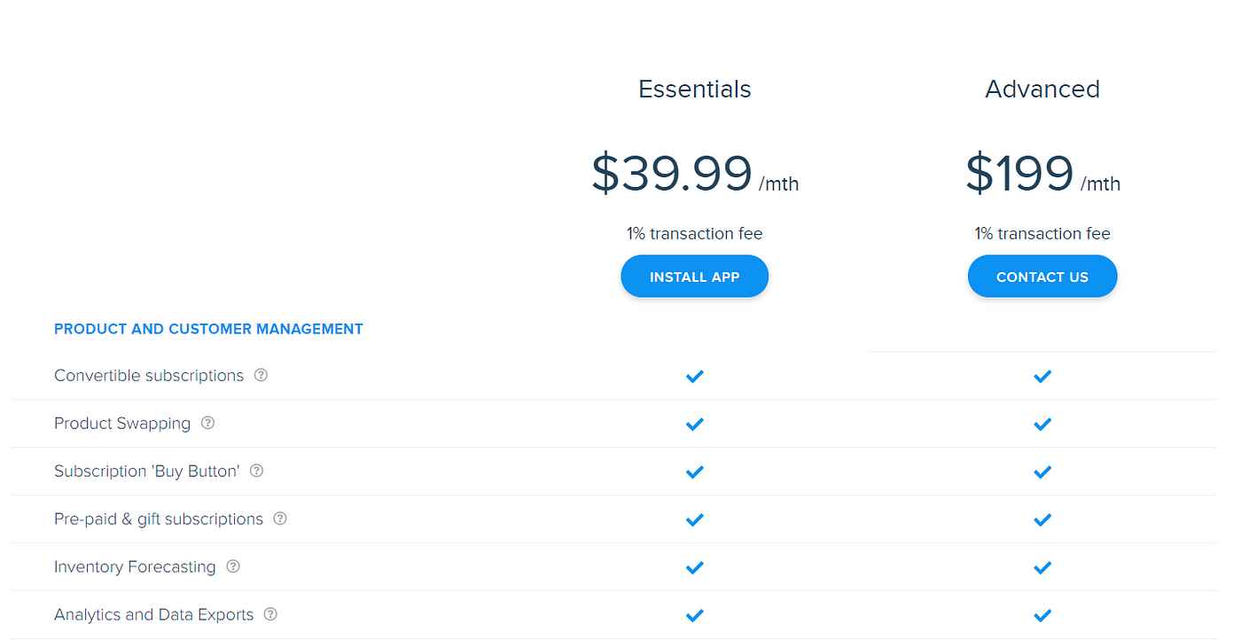Click help icon beside Convertible subscriptions
The image size is (1241, 640).
(261, 375)
